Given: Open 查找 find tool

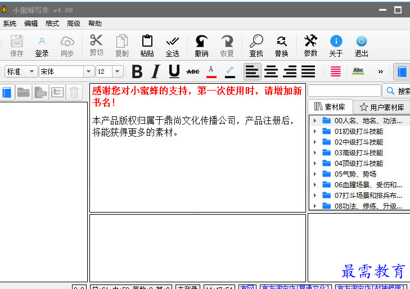Looking at the screenshot, I should click(256, 46).
